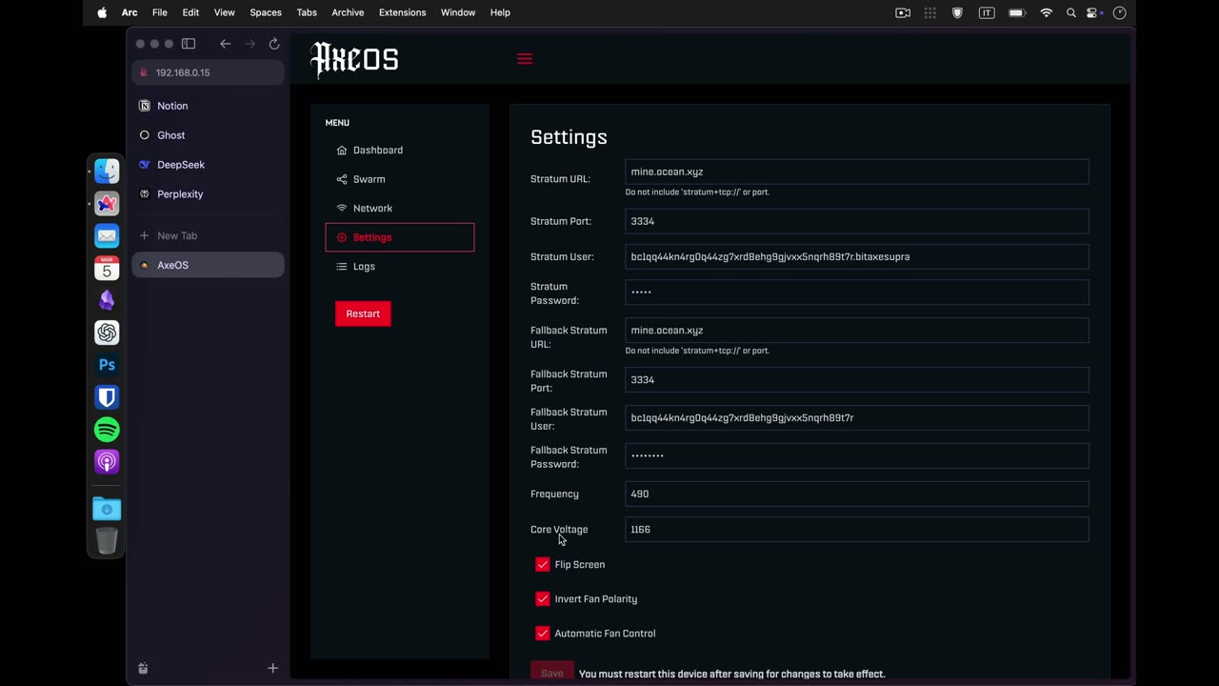Open Spotify from the dock
This screenshot has height=686, width=1219.
pyautogui.click(x=107, y=430)
